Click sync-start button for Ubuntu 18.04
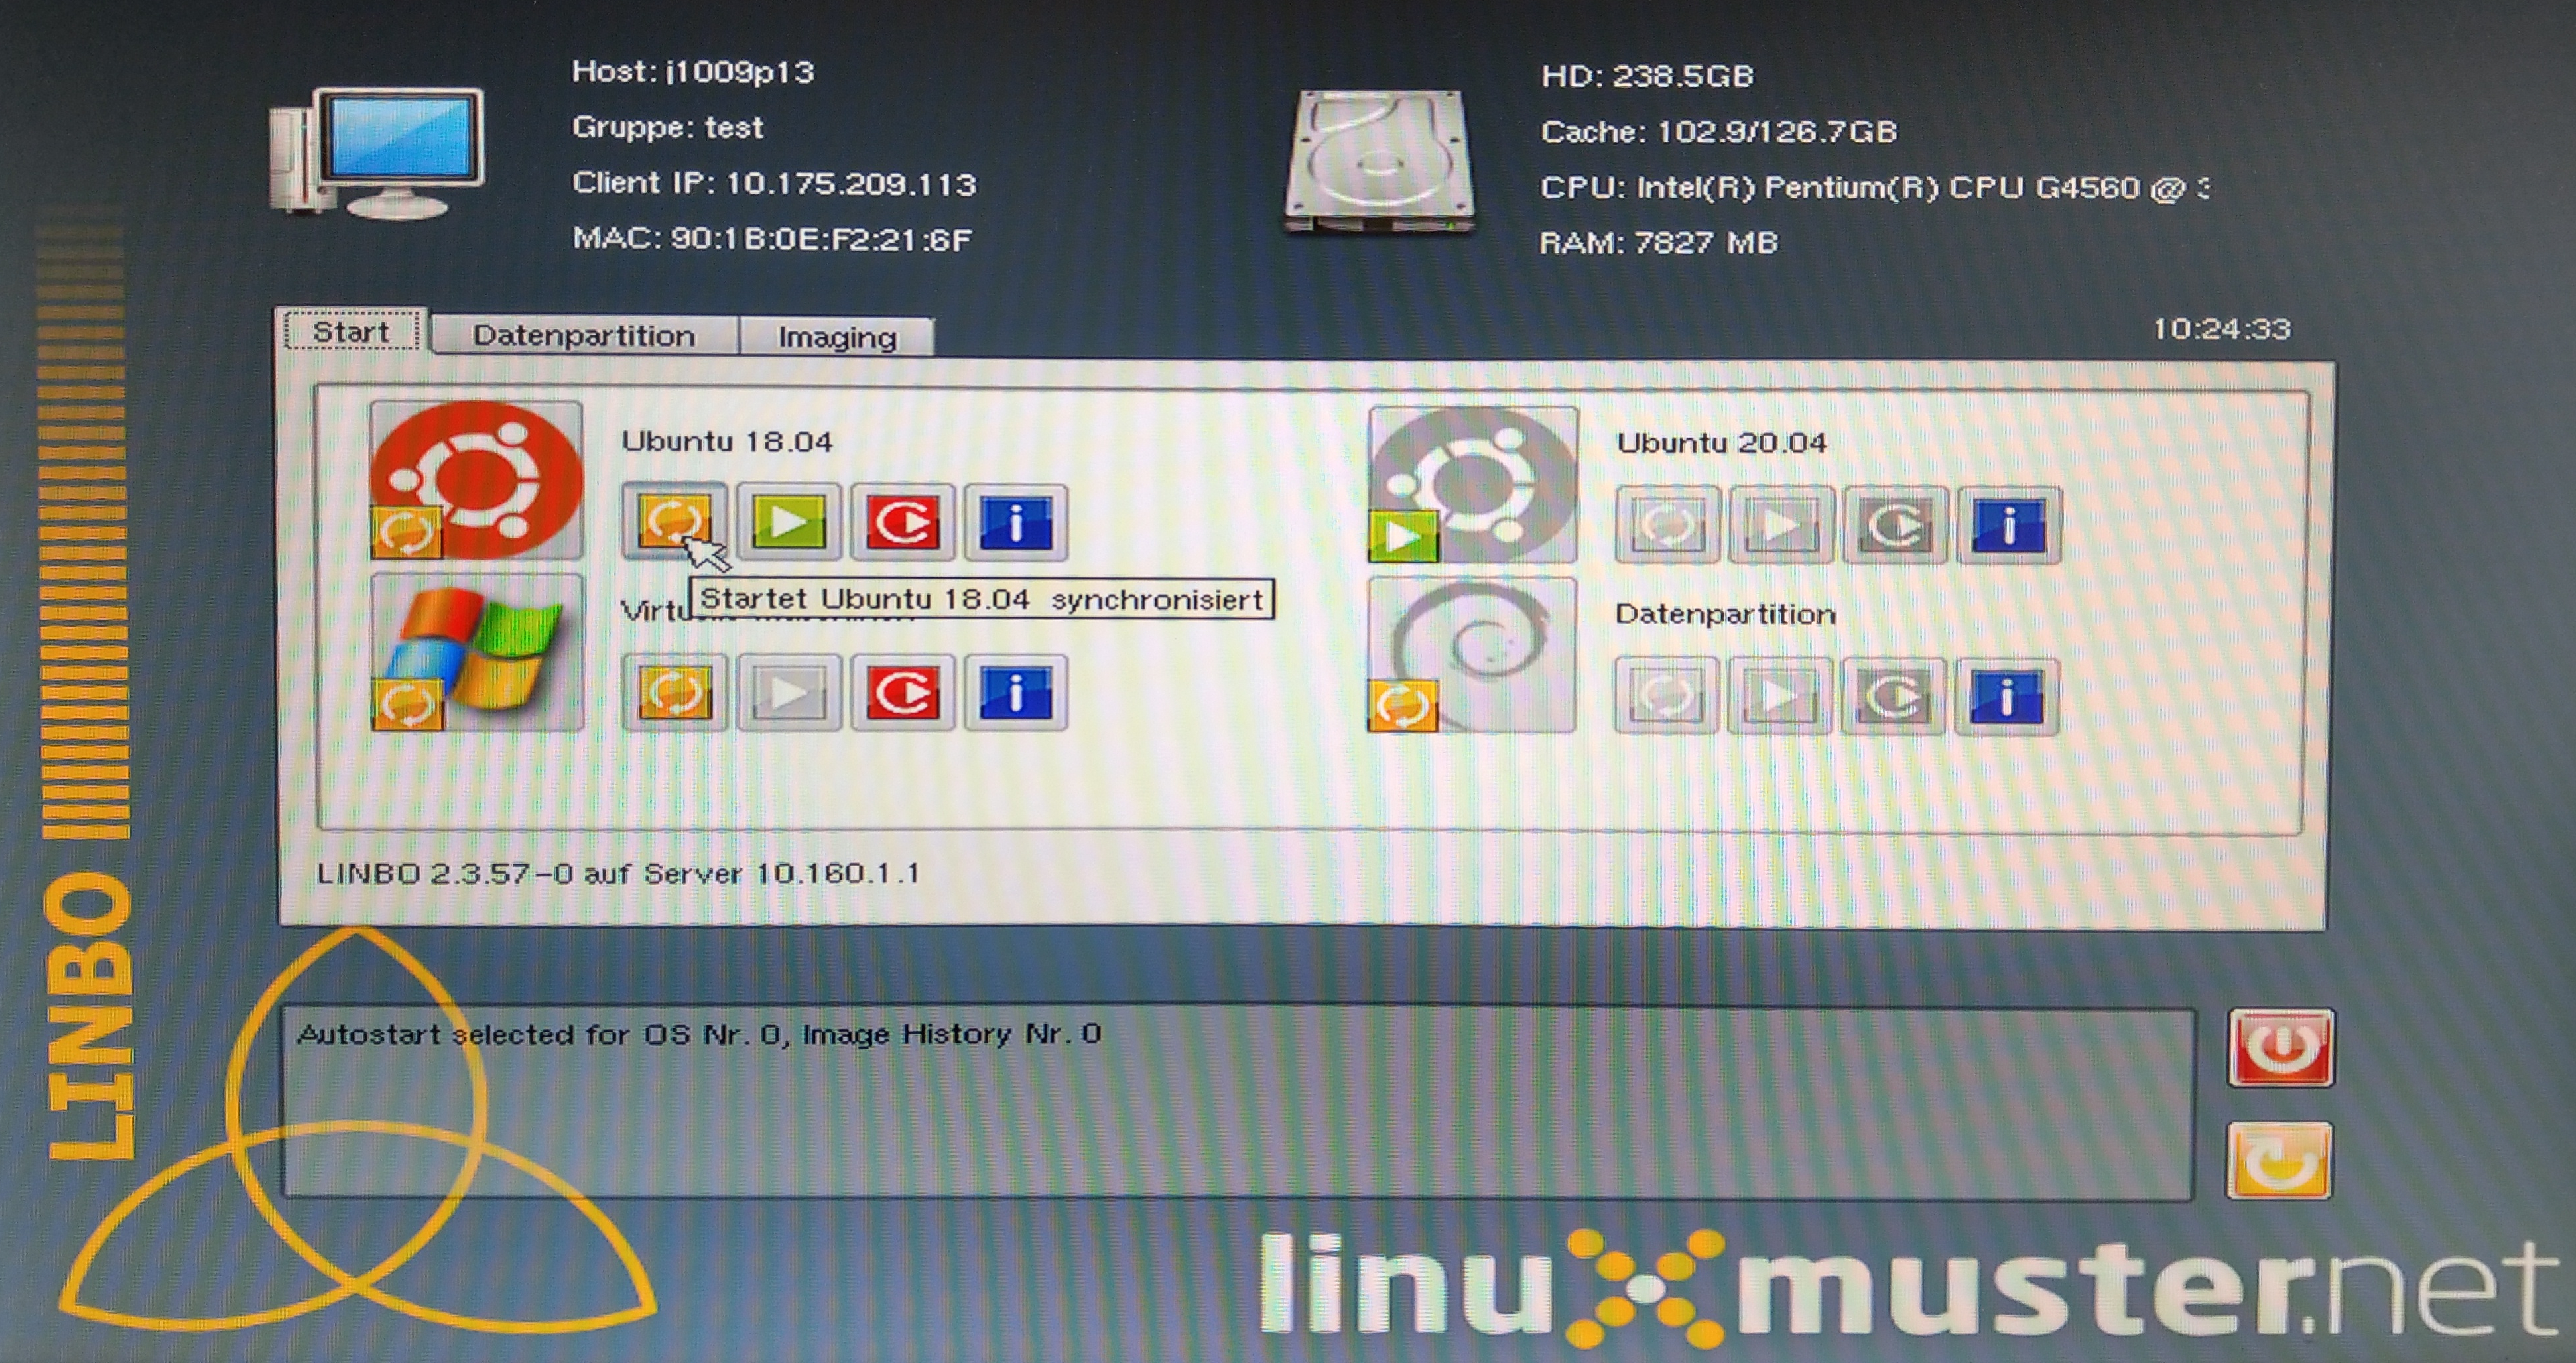Image resolution: width=2576 pixels, height=1363 pixels. [x=674, y=522]
